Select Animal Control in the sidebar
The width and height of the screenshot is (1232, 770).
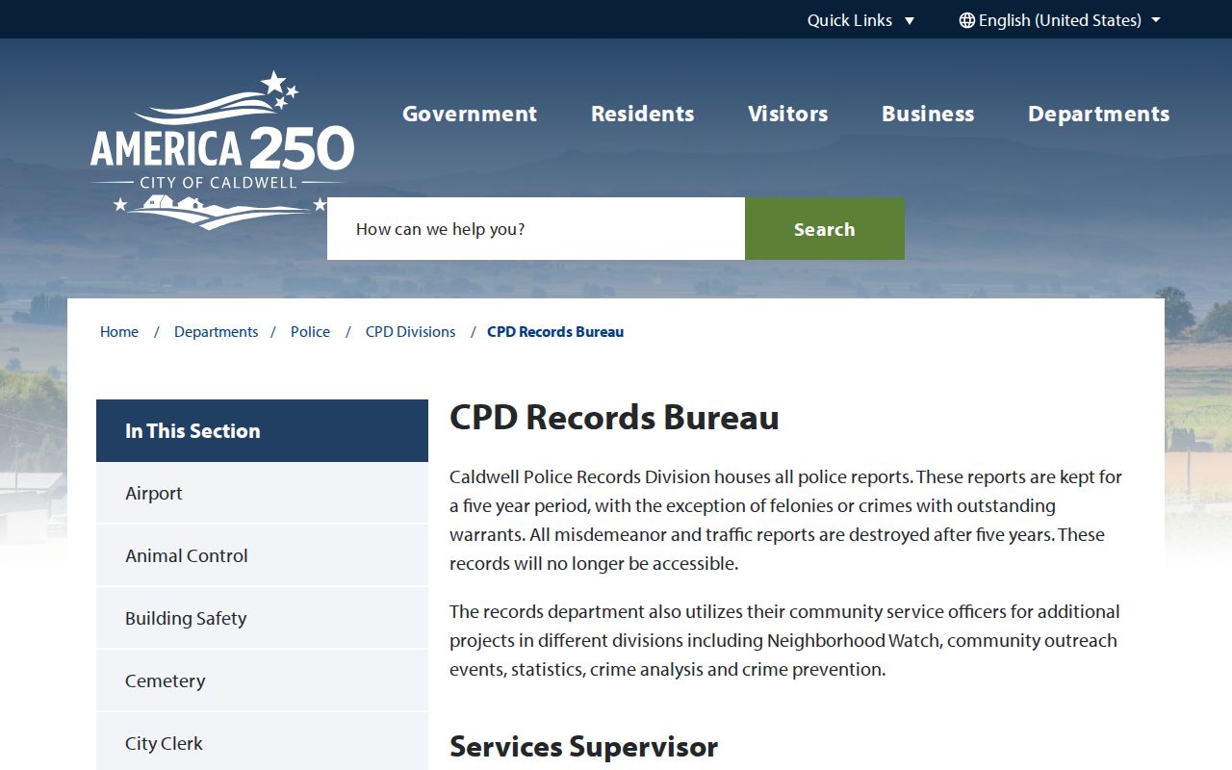pyautogui.click(x=262, y=555)
